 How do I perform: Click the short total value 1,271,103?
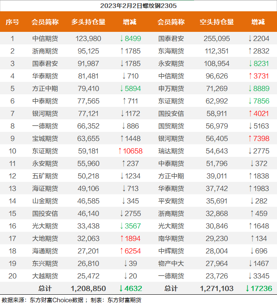(217, 289)
